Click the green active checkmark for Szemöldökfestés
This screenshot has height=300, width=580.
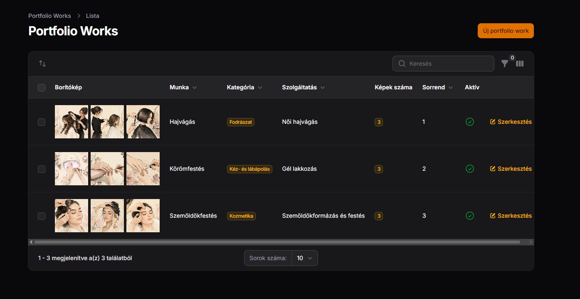tap(470, 216)
